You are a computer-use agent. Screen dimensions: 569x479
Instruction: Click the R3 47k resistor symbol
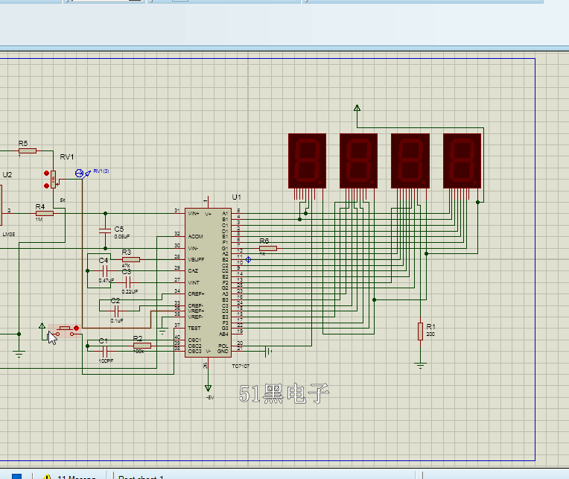pos(131,259)
